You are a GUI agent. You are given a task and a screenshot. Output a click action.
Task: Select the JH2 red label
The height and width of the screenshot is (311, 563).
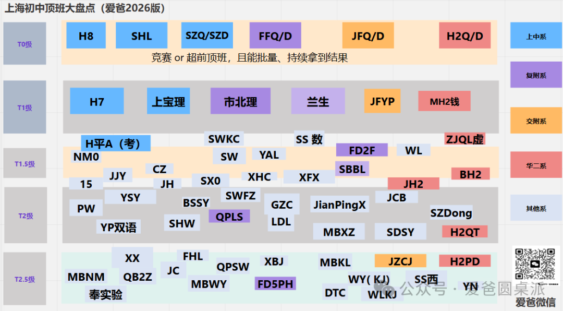(413, 184)
